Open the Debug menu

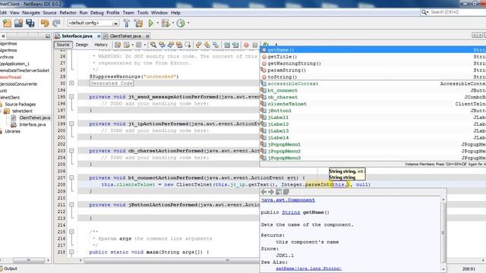(96, 13)
